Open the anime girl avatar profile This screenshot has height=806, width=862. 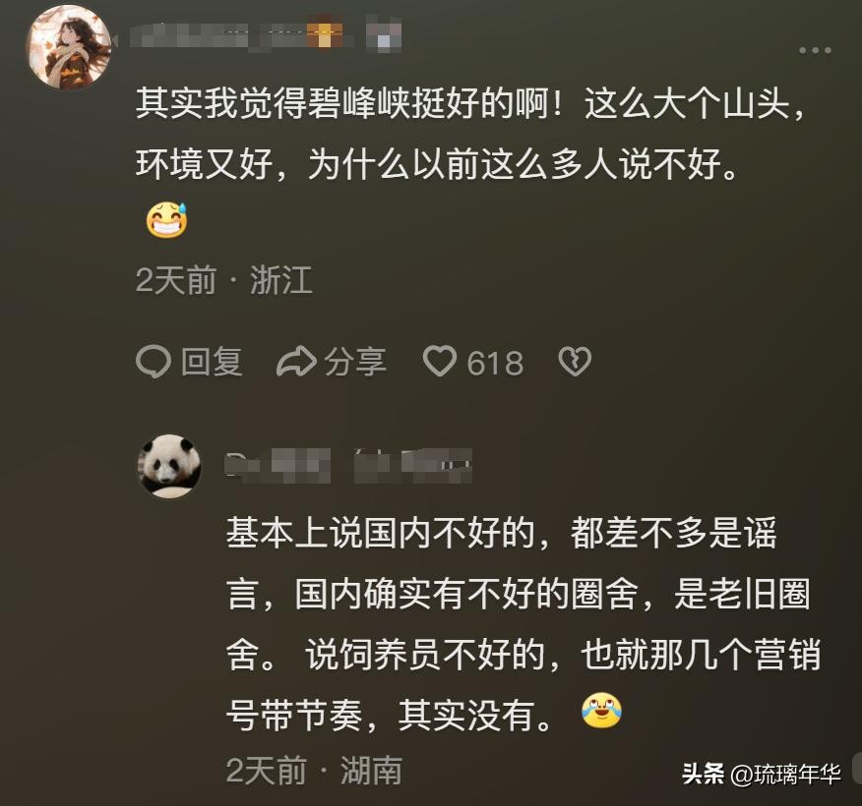click(69, 46)
